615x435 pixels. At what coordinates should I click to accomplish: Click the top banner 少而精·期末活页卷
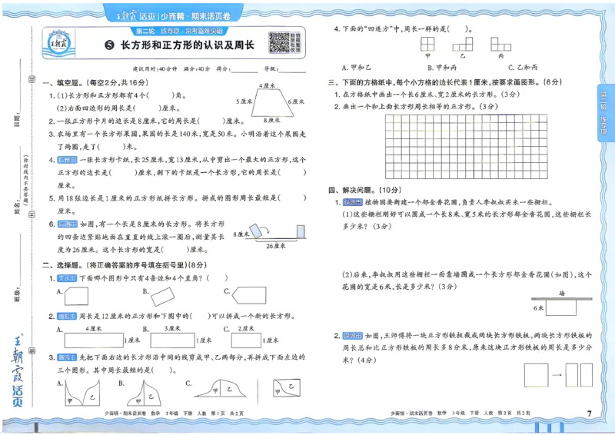pyautogui.click(x=174, y=16)
